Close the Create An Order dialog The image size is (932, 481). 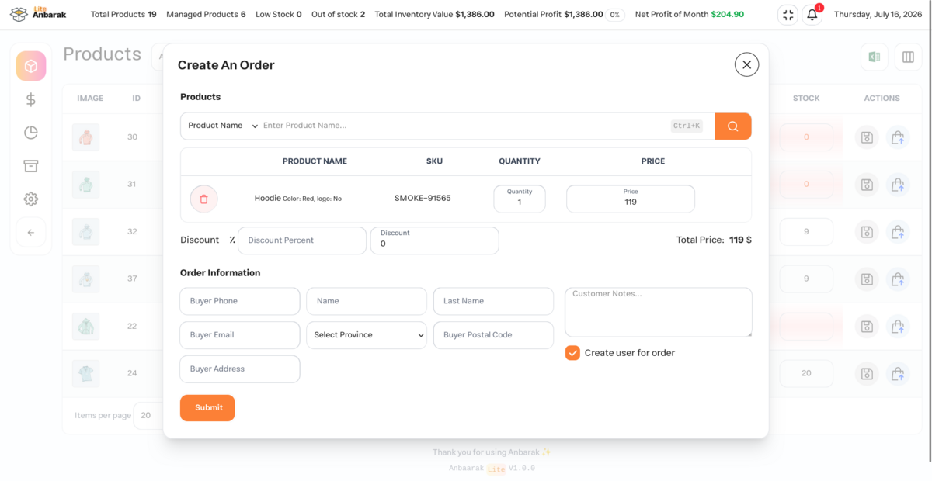pos(746,64)
